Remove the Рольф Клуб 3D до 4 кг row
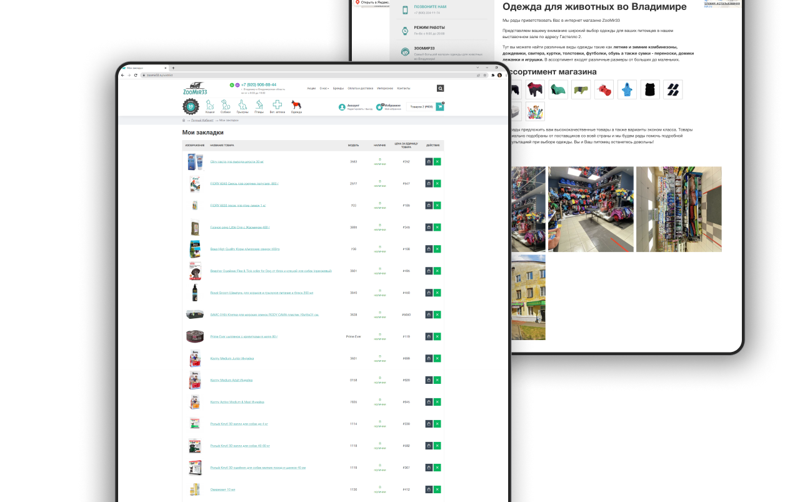The width and height of the screenshot is (800, 502). 437,424
